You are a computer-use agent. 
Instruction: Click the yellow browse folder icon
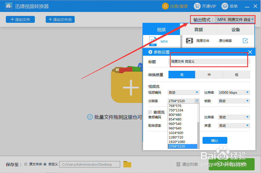(x=127, y=164)
